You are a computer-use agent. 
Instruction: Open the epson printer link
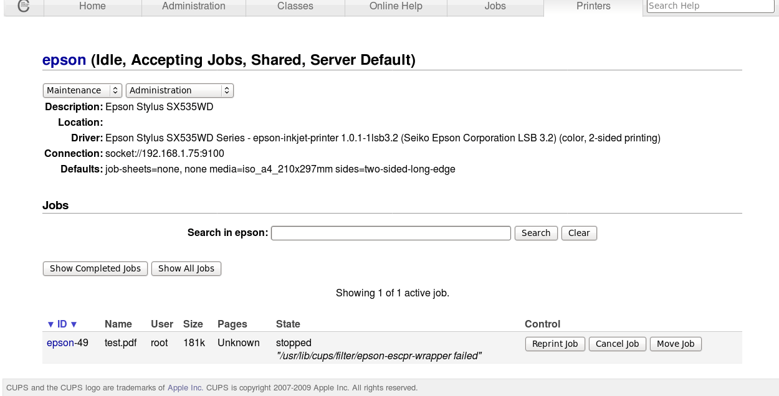[x=64, y=60]
